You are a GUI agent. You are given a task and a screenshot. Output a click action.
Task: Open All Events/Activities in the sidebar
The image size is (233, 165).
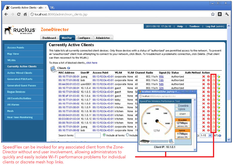[x=24, y=98]
